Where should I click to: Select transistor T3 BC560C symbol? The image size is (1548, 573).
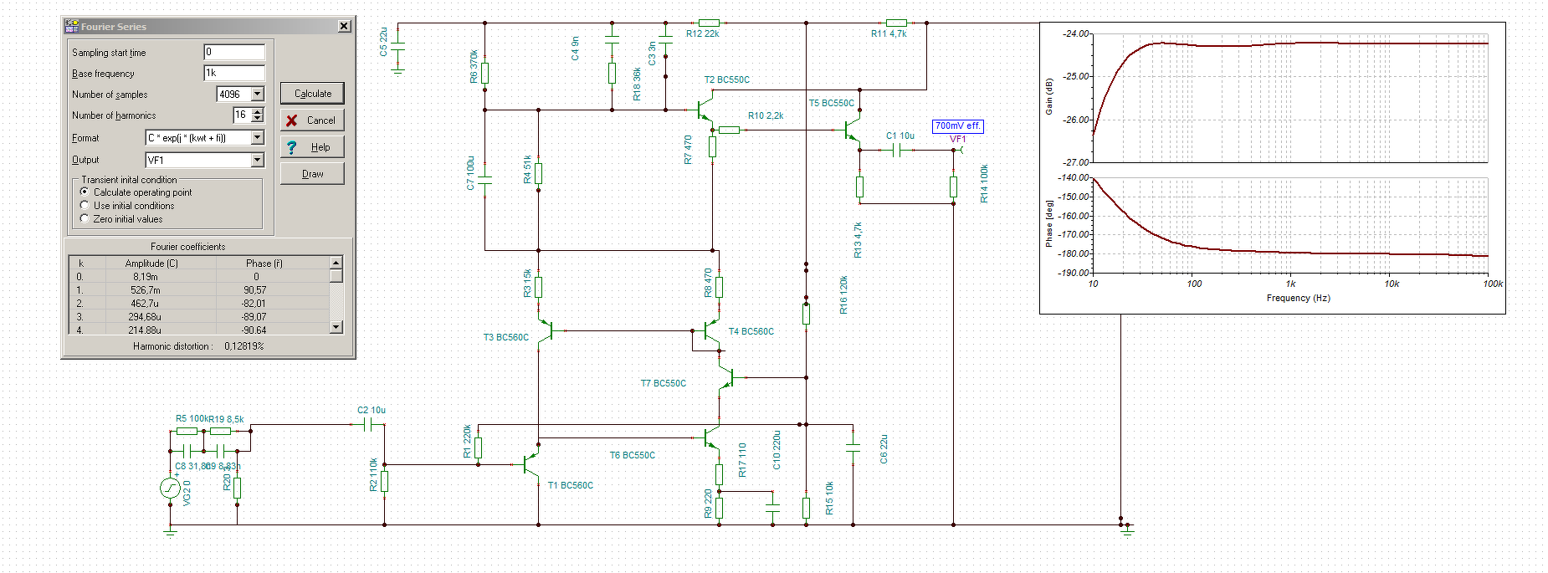pos(546,330)
